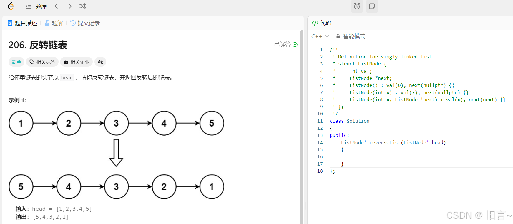The width and height of the screenshot is (513, 224).
Task: Click the 已解答 solved status
Action: coord(286,44)
